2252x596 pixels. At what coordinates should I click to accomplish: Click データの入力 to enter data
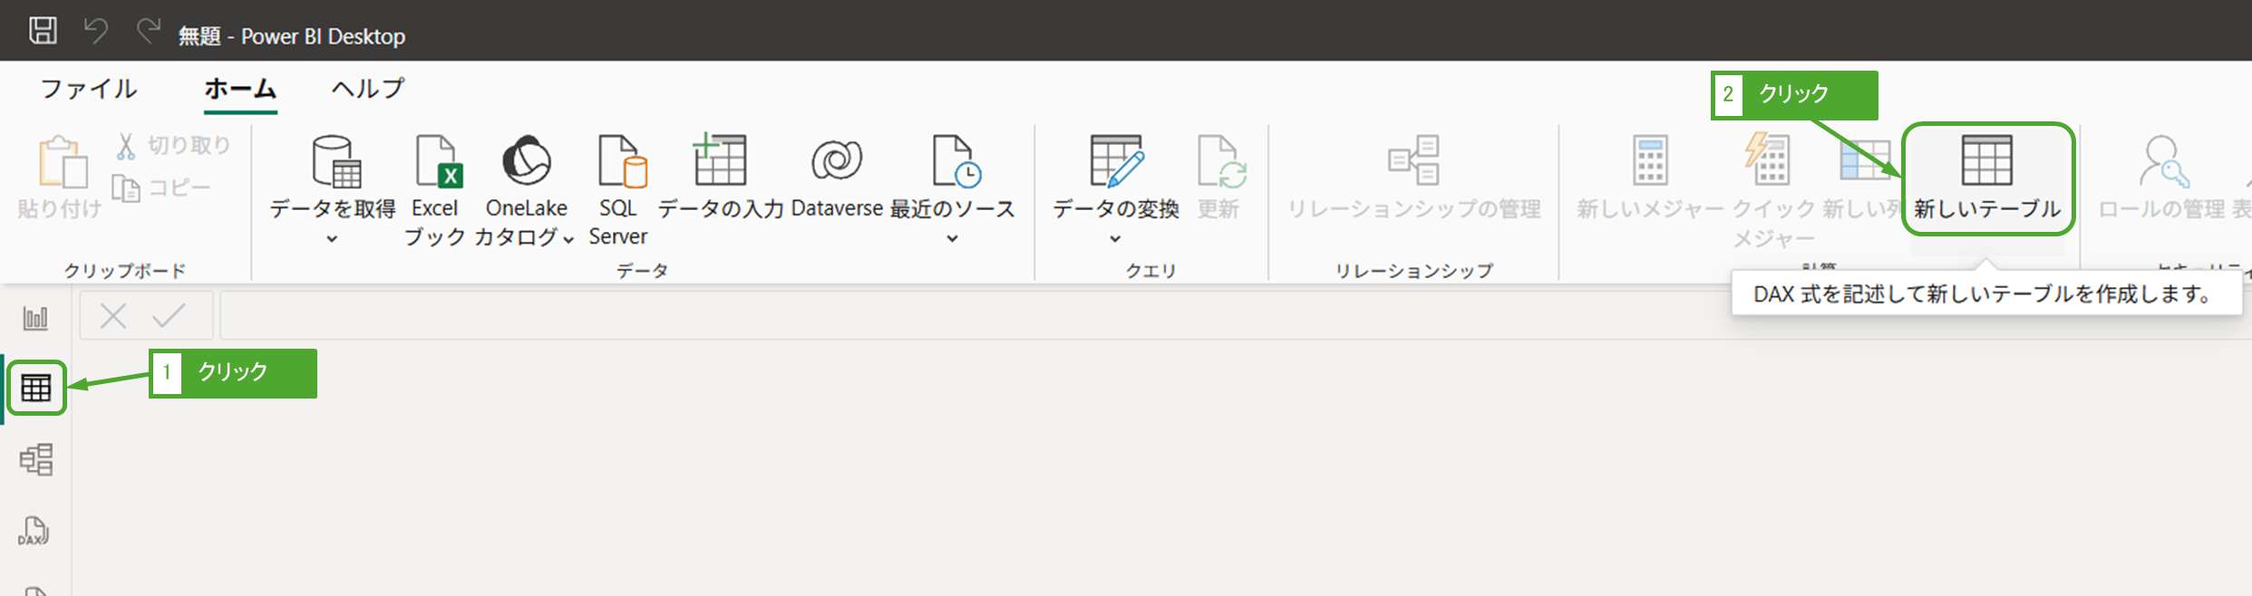[720, 178]
